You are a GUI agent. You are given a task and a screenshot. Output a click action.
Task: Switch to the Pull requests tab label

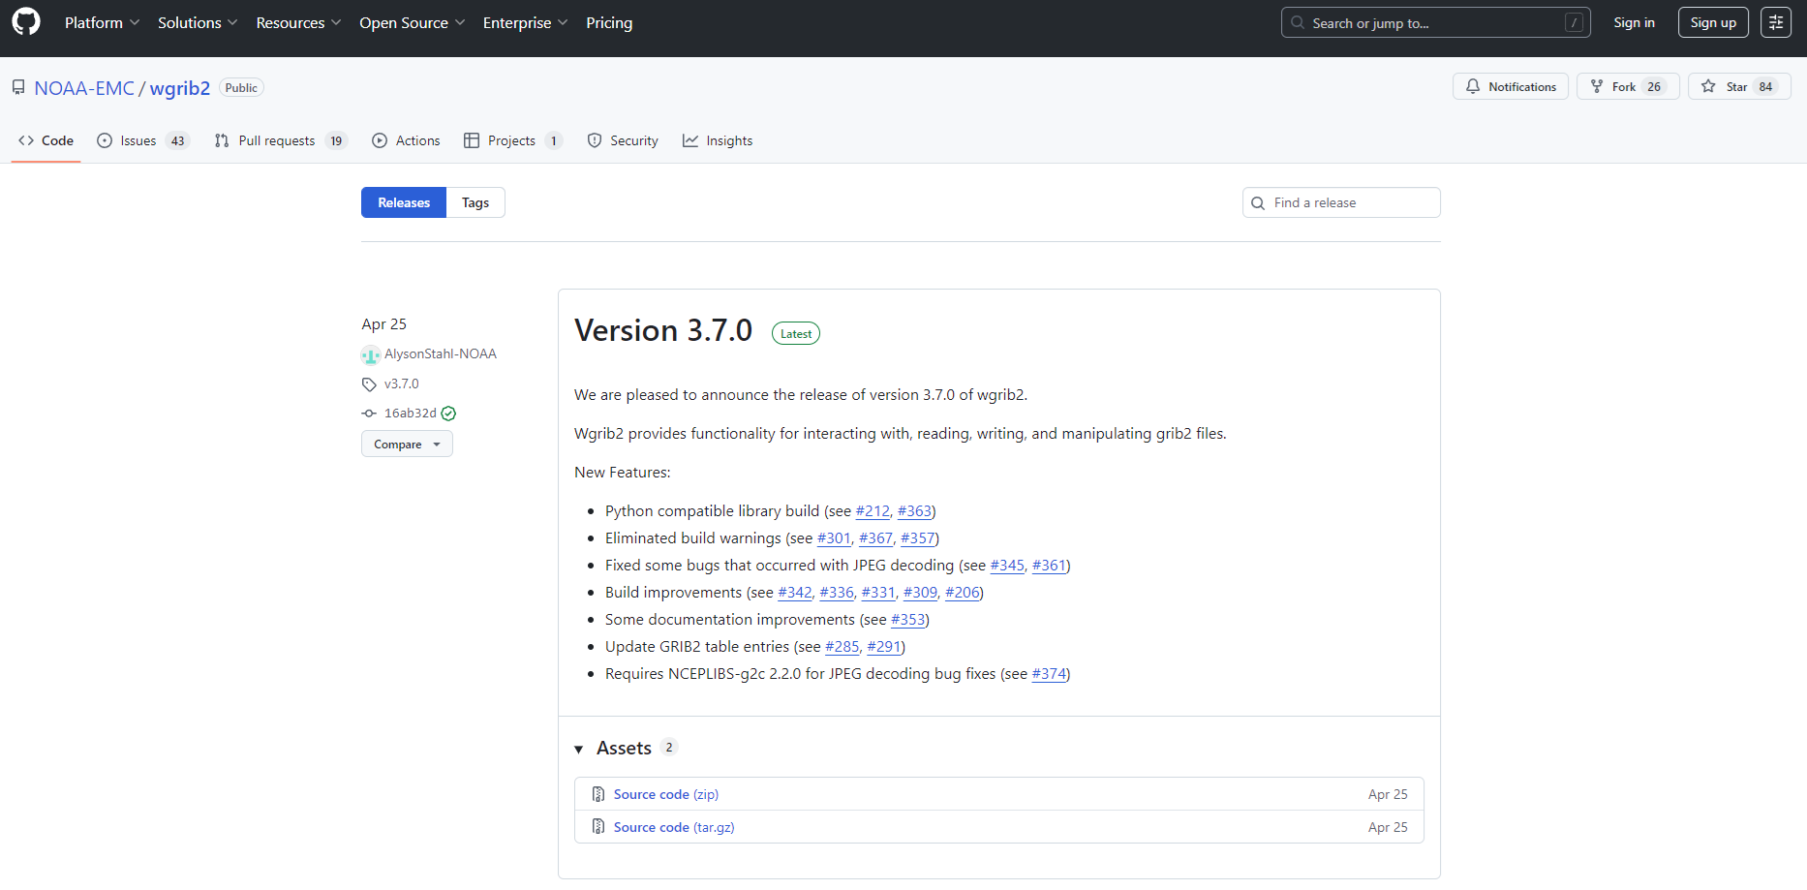(x=277, y=140)
